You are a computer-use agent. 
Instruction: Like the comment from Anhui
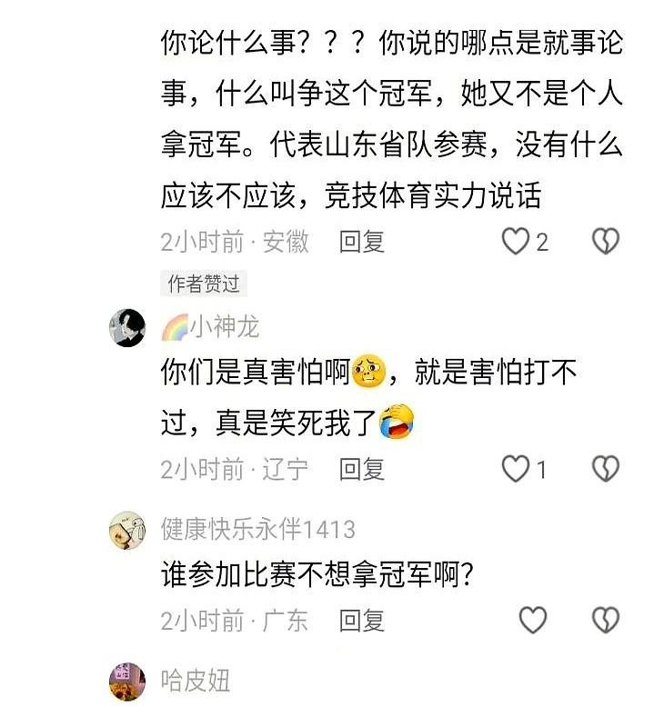[x=516, y=241]
